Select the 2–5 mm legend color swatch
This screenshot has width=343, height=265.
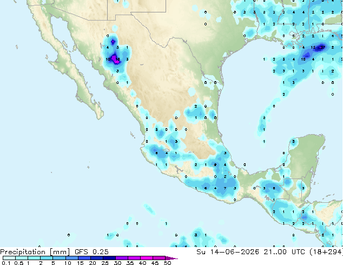[47, 258]
